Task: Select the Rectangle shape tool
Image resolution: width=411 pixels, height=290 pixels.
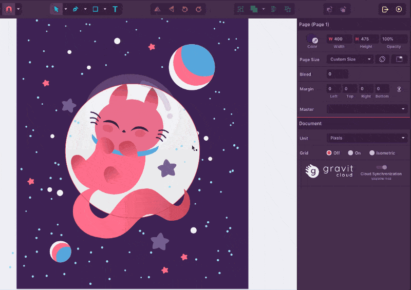Action: pos(96,9)
